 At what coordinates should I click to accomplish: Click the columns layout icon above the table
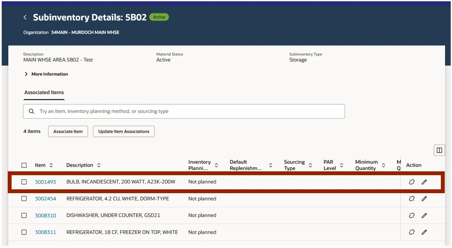[x=439, y=150]
